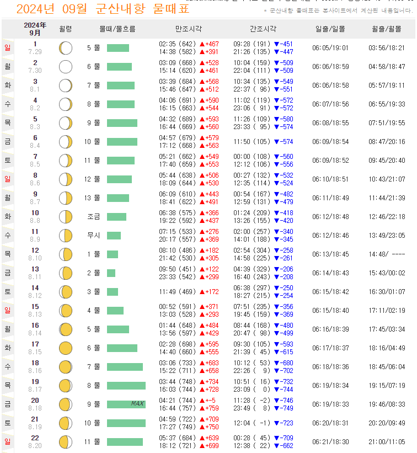The height and width of the screenshot is (453, 417).
Task: Click the '월령' column header
Action: pos(66,29)
